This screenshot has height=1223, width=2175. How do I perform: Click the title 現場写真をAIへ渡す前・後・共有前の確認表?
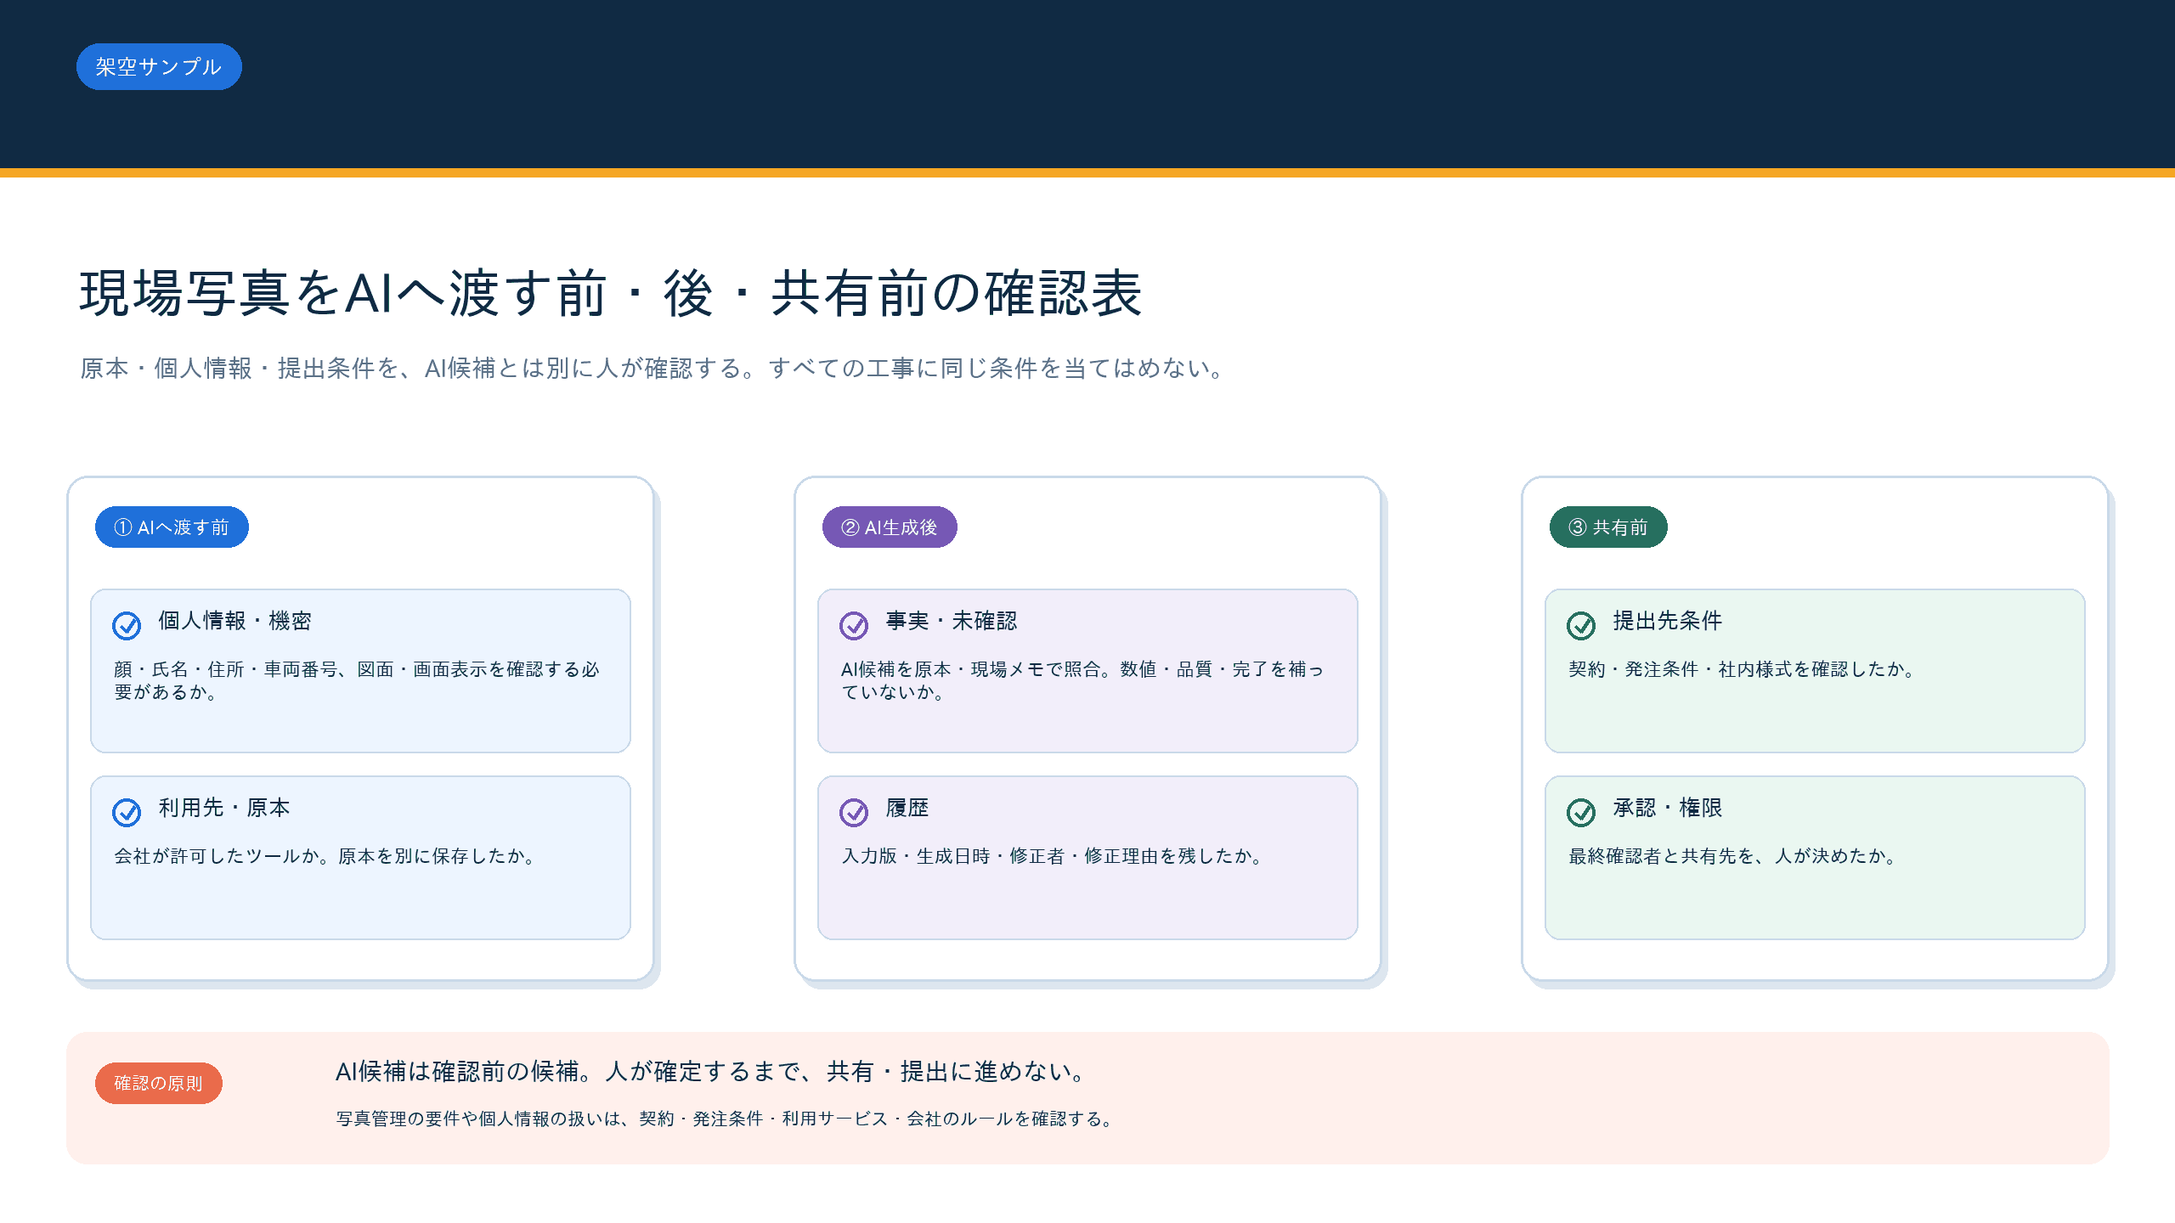click(611, 294)
